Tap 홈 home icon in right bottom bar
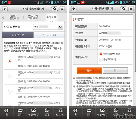This screenshot has width=136, height=119. click(76, 112)
